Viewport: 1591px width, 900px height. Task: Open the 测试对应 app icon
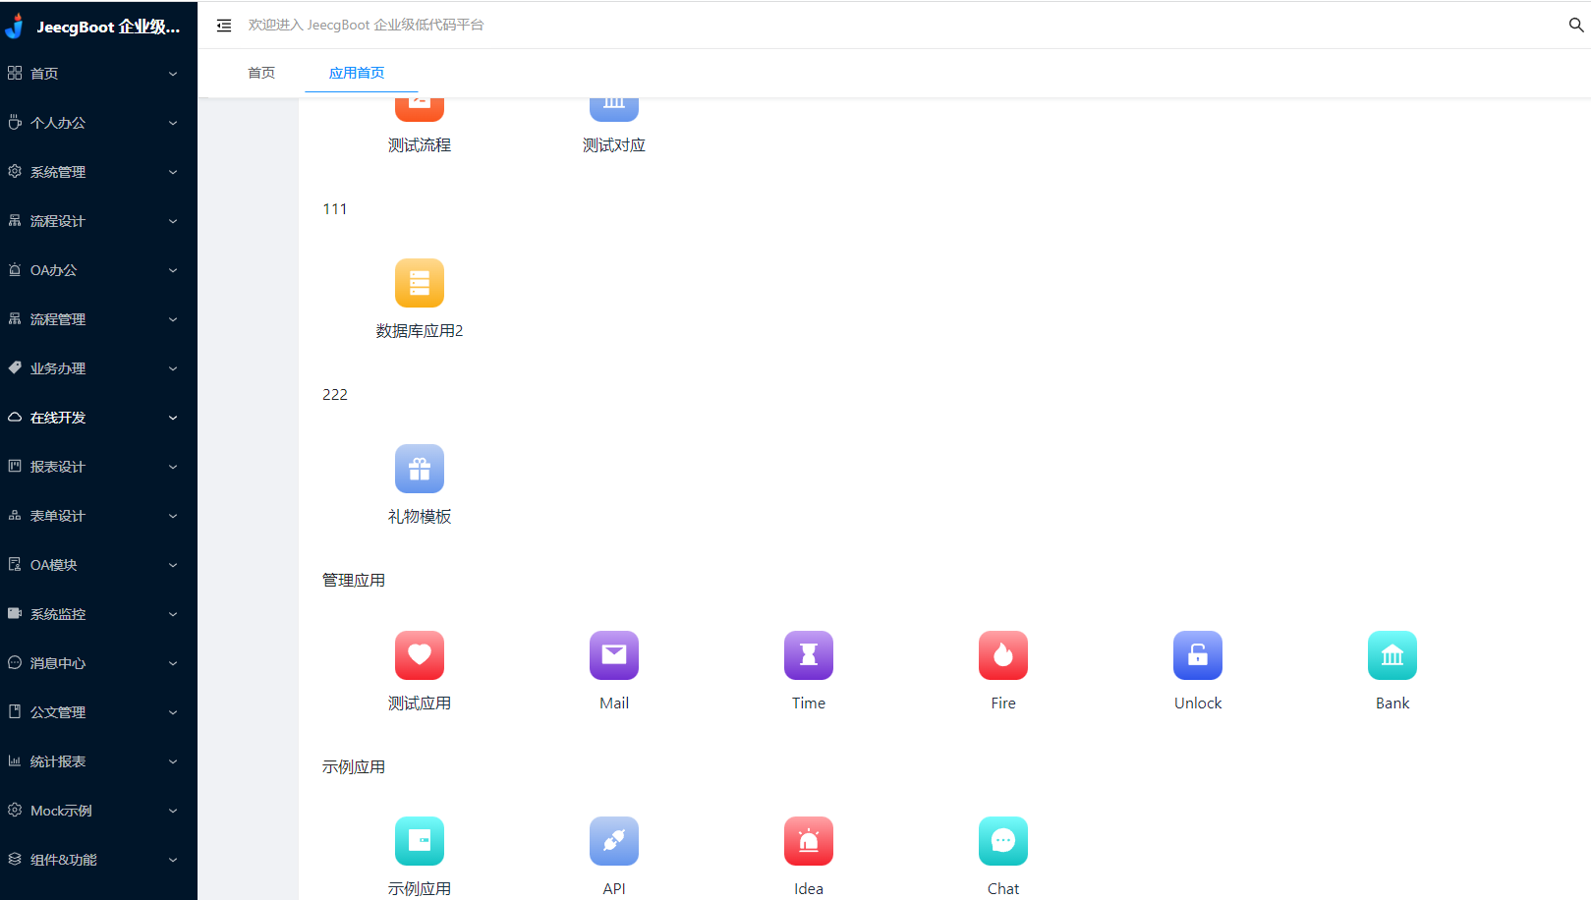pyautogui.click(x=614, y=109)
